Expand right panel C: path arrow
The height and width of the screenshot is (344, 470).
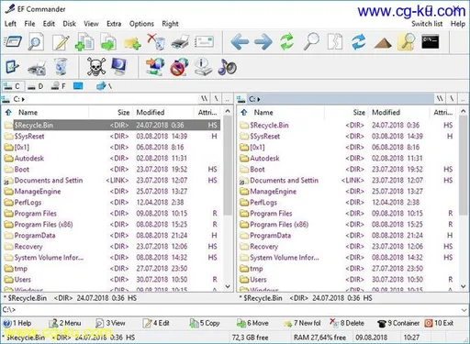259,99
